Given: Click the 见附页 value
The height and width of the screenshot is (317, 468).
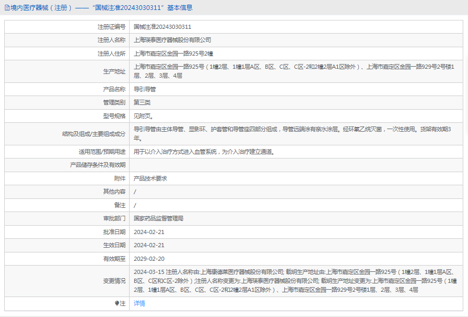Looking at the screenshot, I should coord(144,116).
